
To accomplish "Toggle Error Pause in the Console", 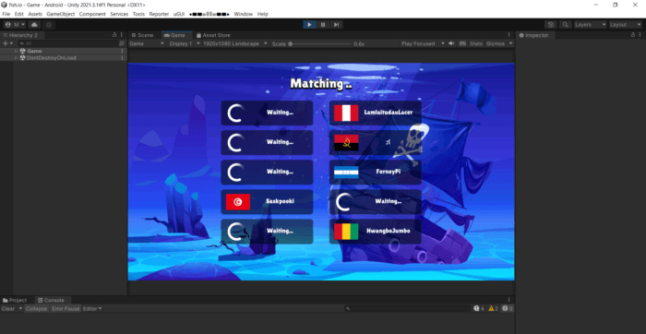I will pyautogui.click(x=66, y=308).
